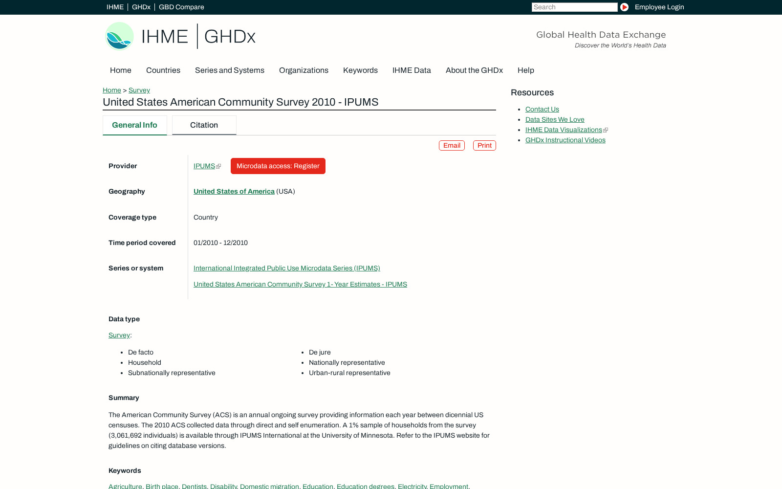
Task: Click the red search submit arrow icon
Action: click(x=624, y=7)
